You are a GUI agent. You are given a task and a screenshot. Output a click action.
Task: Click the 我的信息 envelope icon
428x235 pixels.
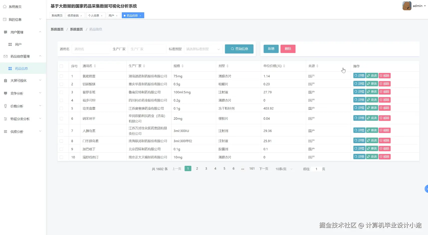coord(4,19)
